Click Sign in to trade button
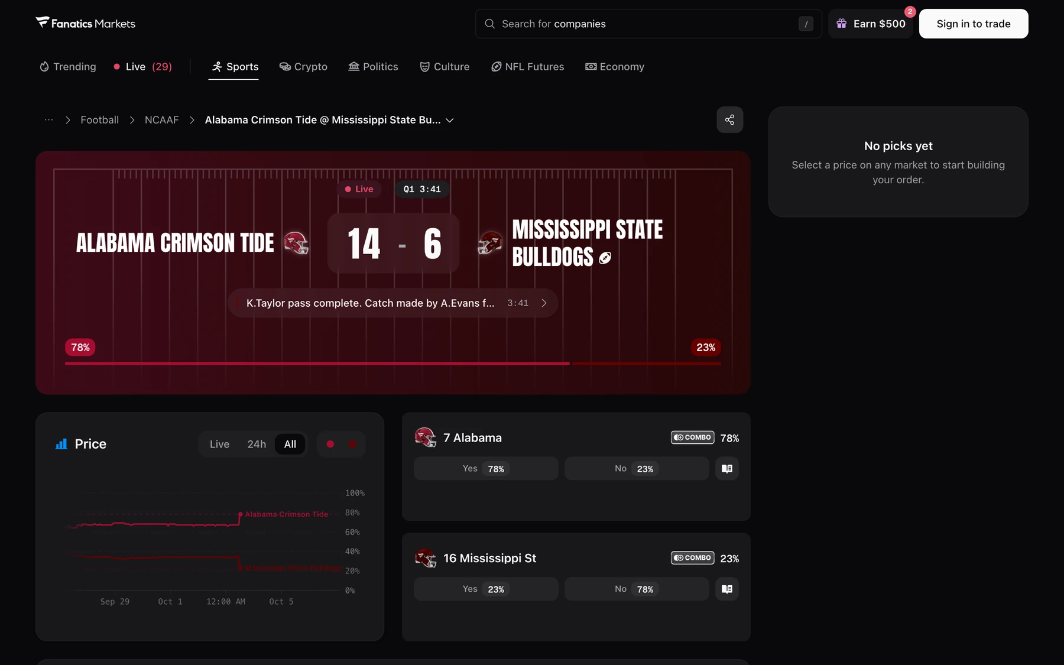The height and width of the screenshot is (665, 1064). [x=974, y=24]
